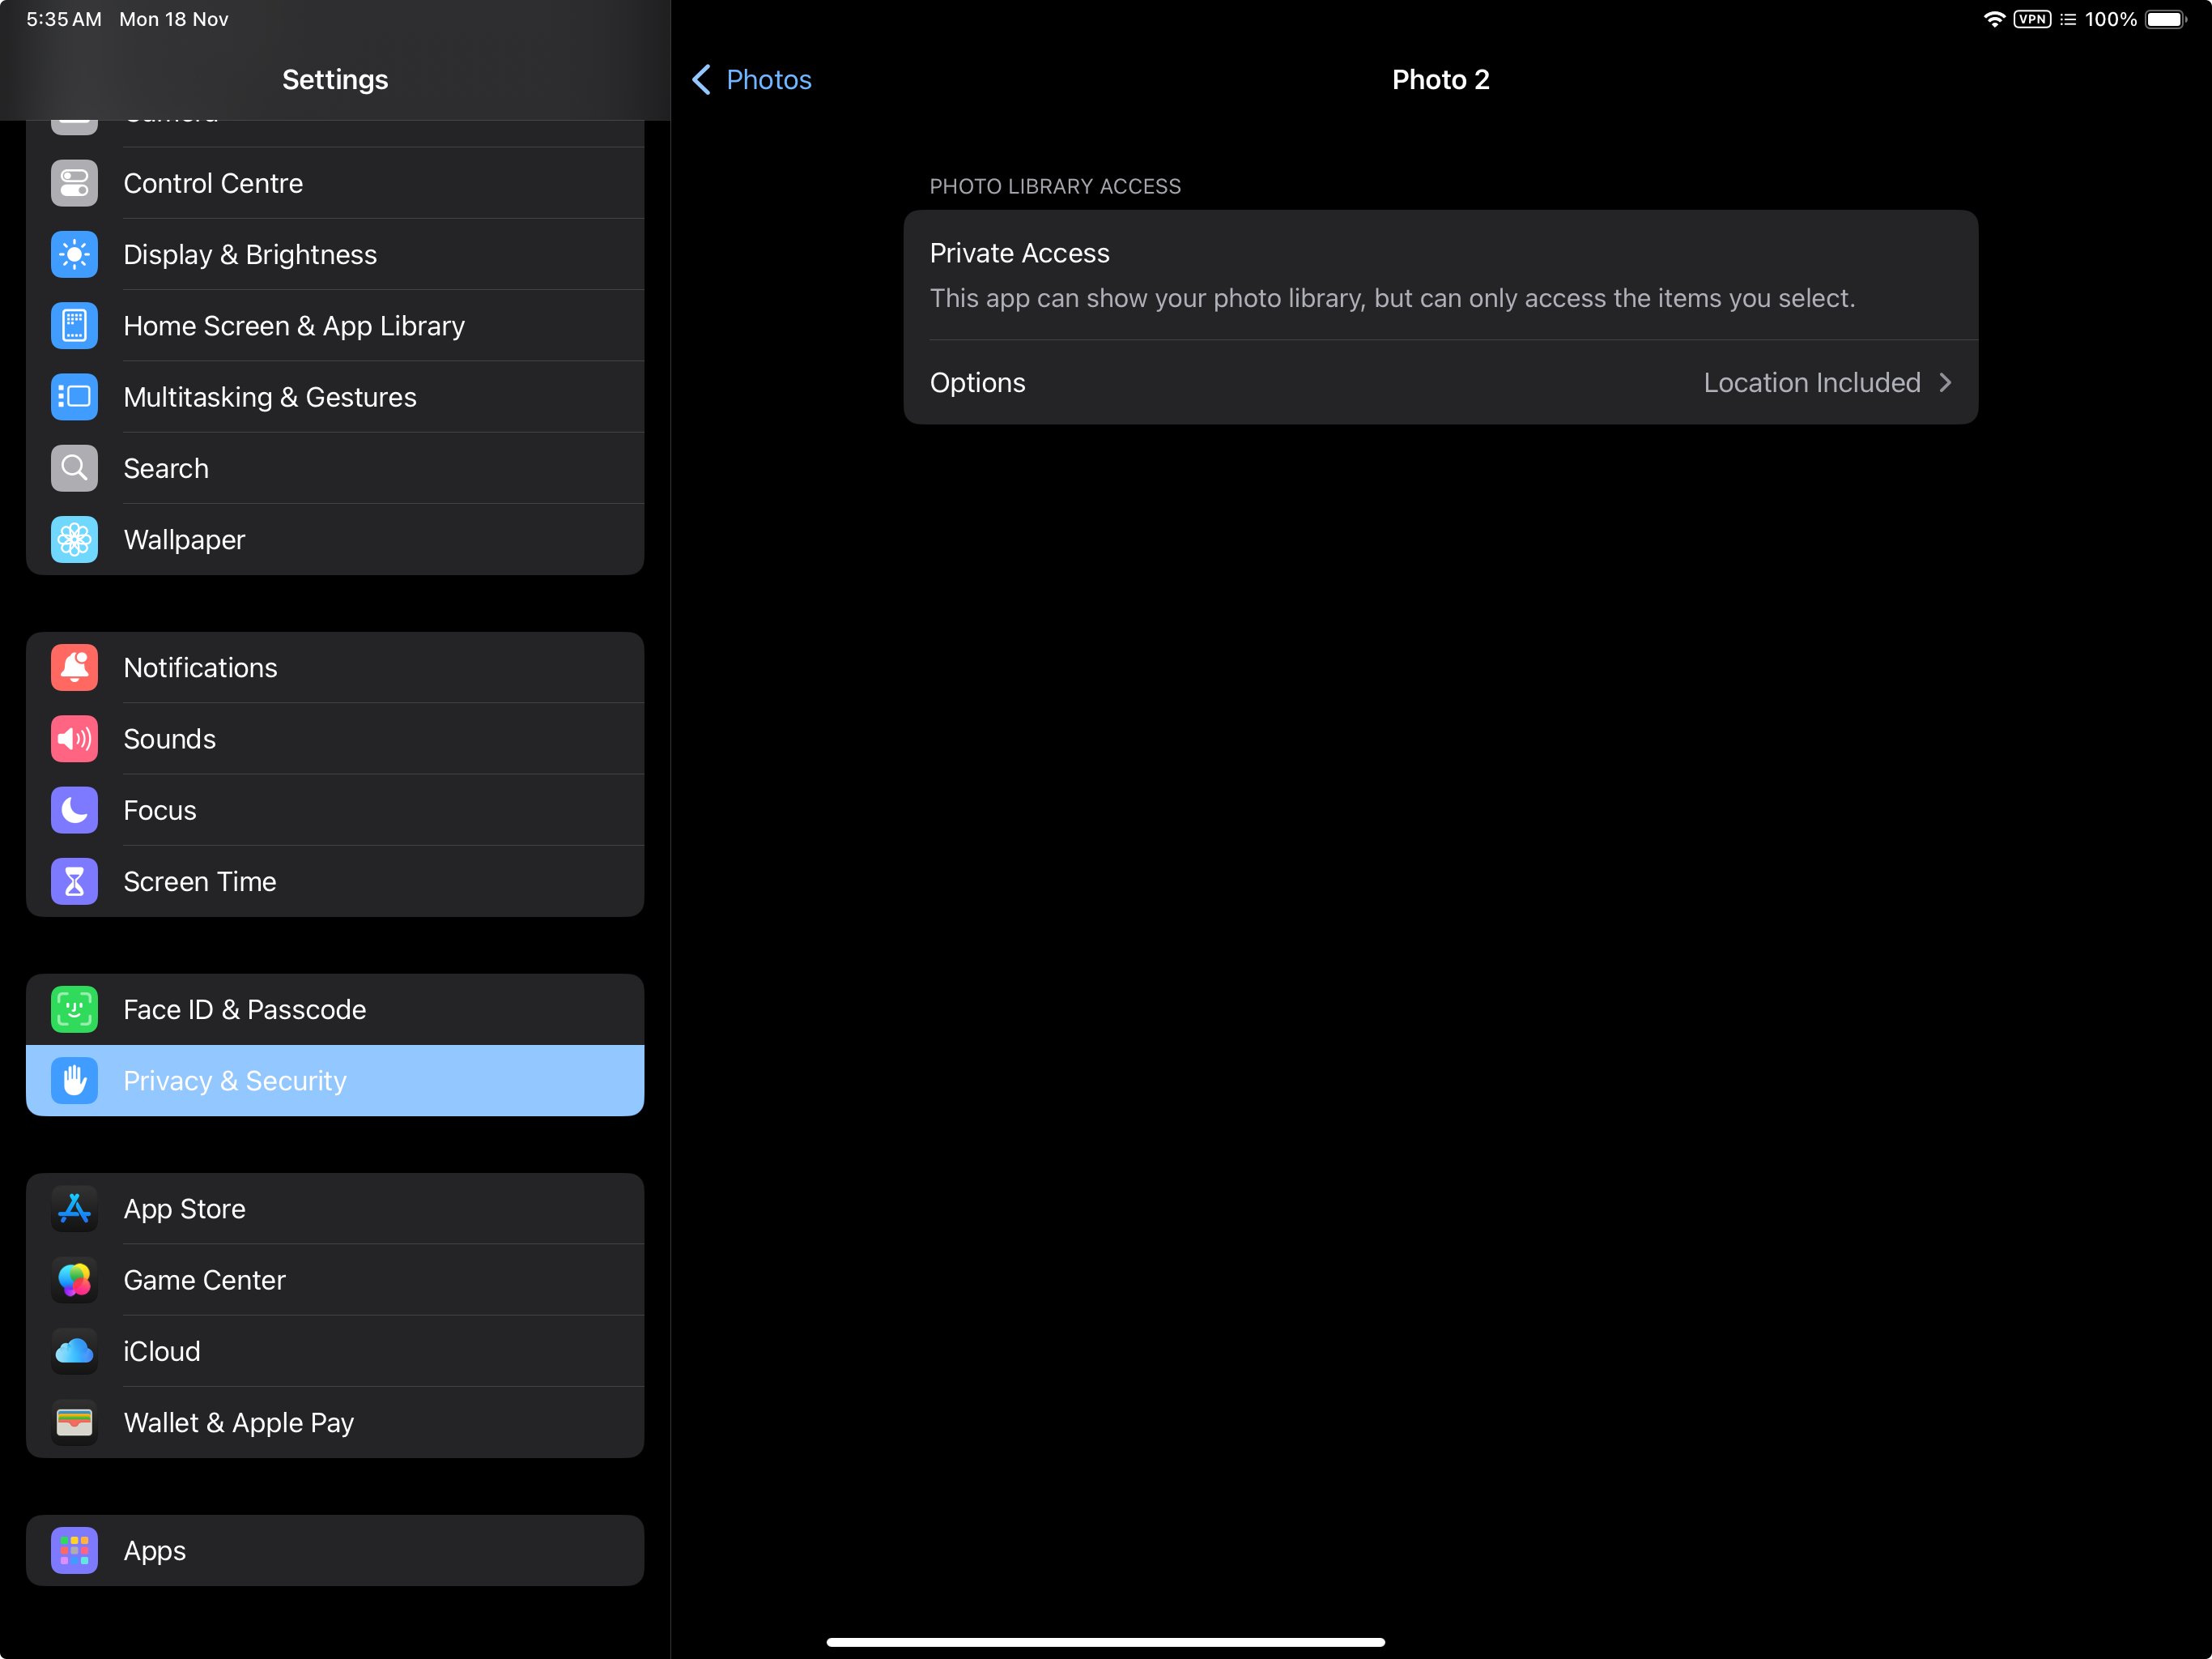This screenshot has width=2212, height=1659.
Task: Click the Notifications bell icon
Action: point(74,667)
